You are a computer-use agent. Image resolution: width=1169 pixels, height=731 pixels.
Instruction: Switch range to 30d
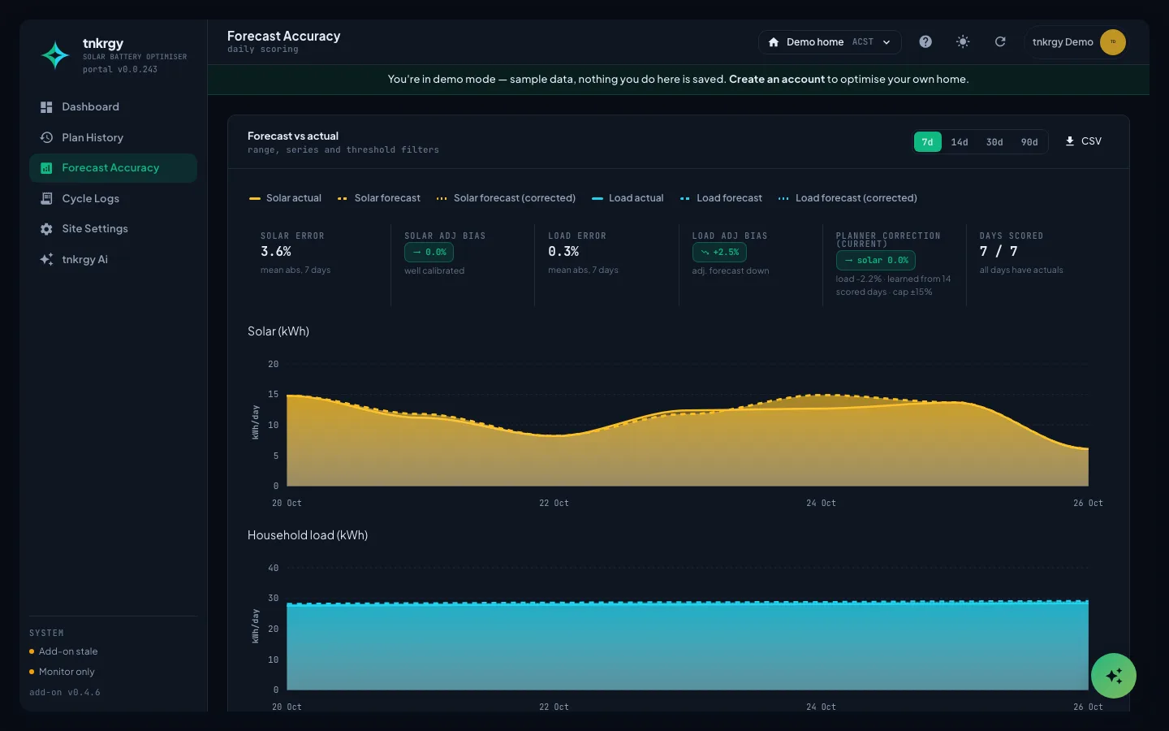pyautogui.click(x=994, y=142)
